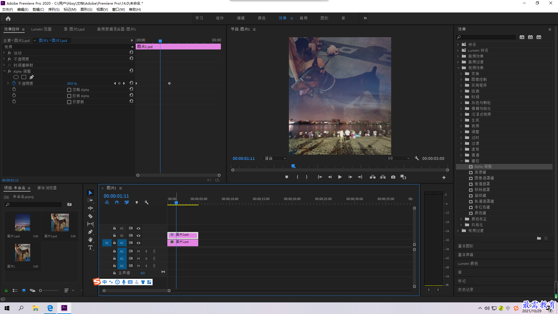Collapse the 键控 folder
This screenshot has width=558, height=314.
[x=462, y=161]
